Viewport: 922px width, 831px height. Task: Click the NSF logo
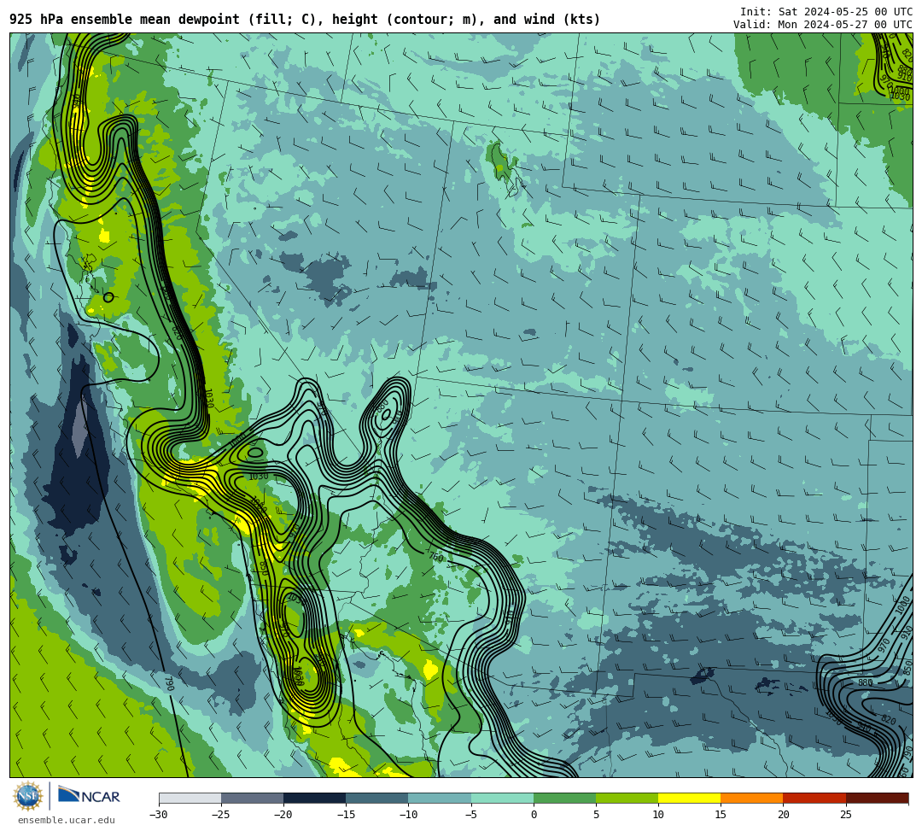click(27, 796)
